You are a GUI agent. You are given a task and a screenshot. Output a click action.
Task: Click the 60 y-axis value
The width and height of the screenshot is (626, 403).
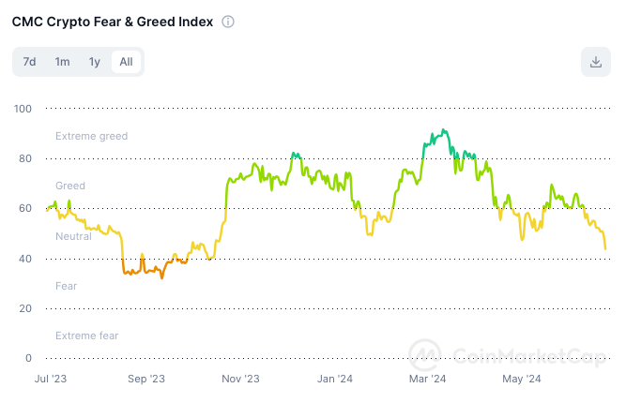(25, 208)
